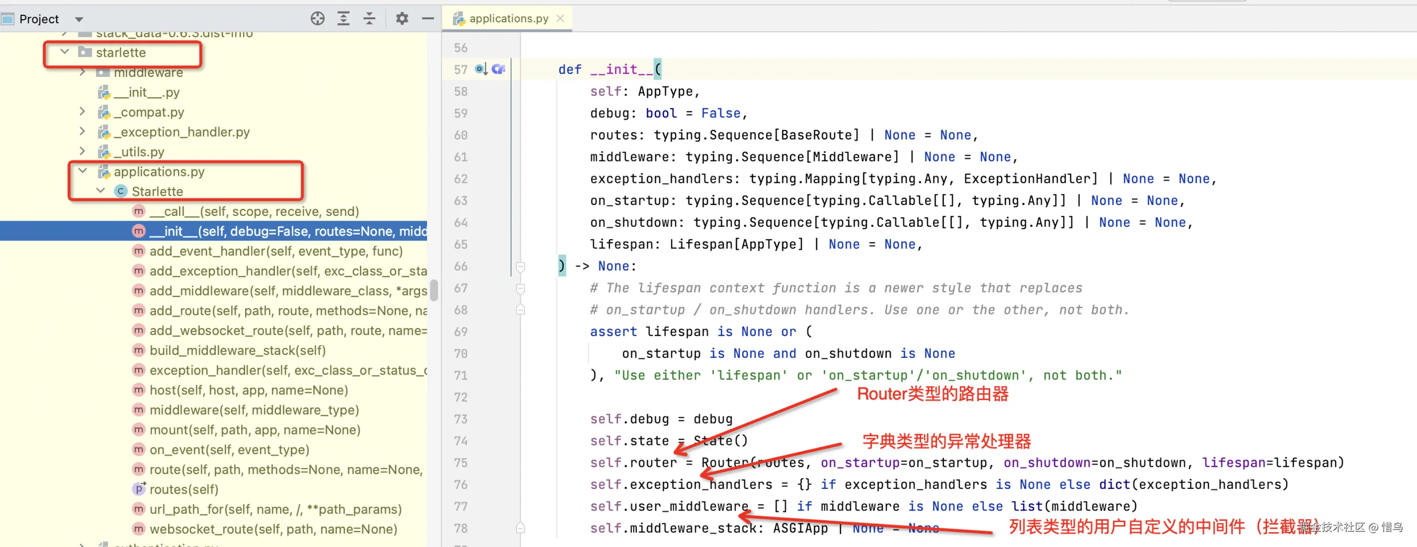Click the override gutter icon on line 57
This screenshot has width=1417, height=547.
[481, 69]
